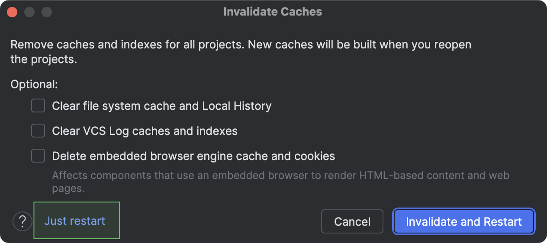Viewport: 547px width, 243px height.
Task: Click the 'Remove caches and indexes' description line
Action: tap(241, 45)
